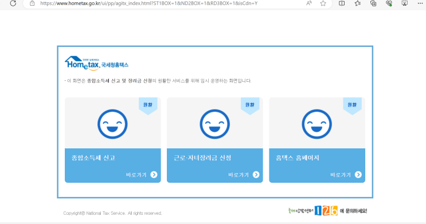Viewport: 426px width, 224px height.
Task: Click the smiley face on 홈택스 홈페이지 card
Action: click(317, 124)
